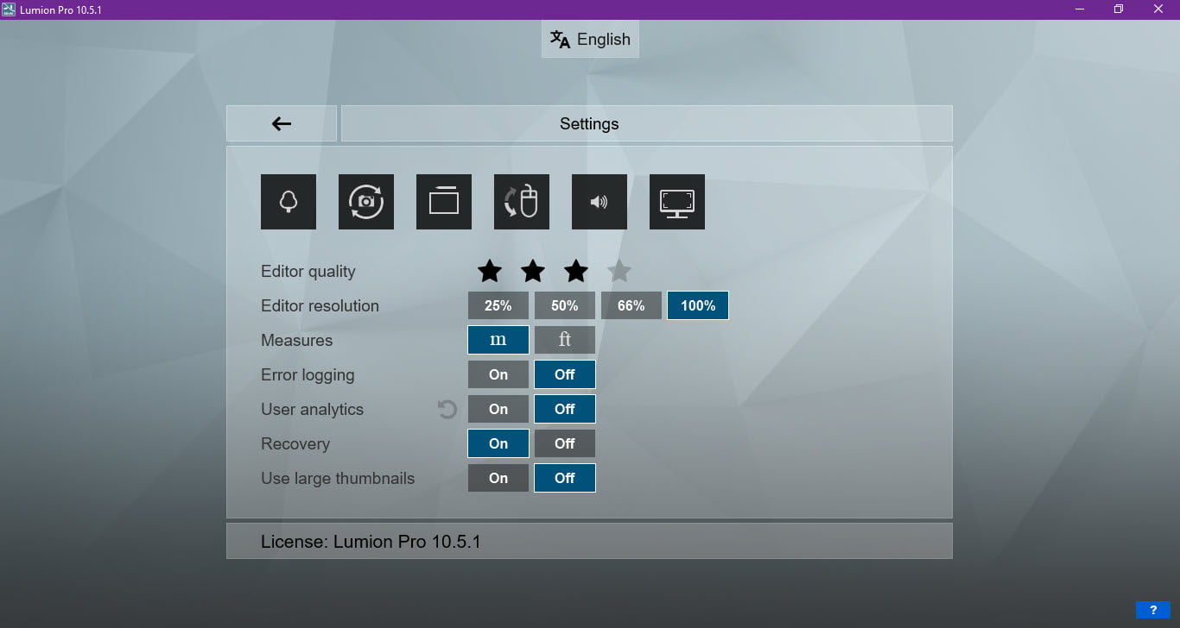
Task: Toggle the mouse pan inversion icon
Action: (x=522, y=202)
